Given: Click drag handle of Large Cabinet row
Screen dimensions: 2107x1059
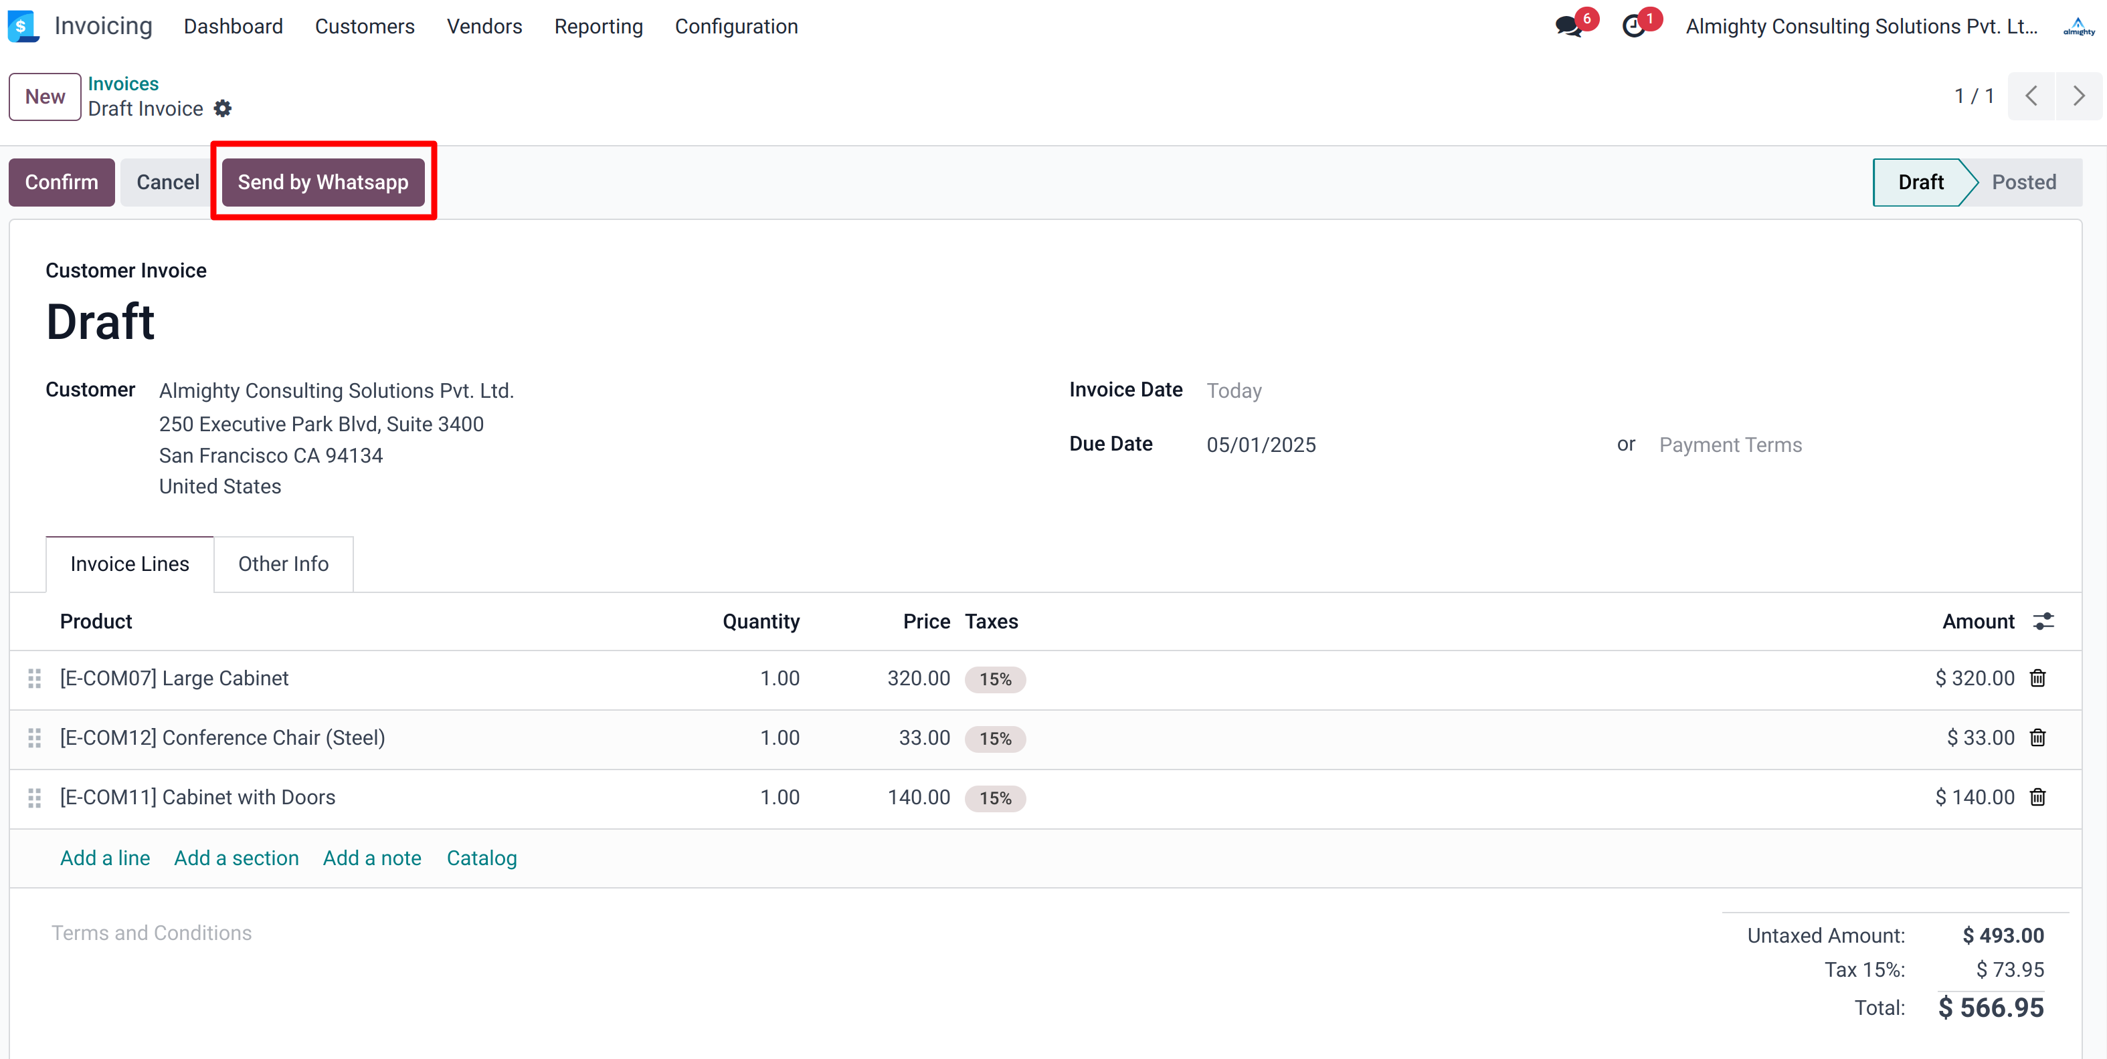Looking at the screenshot, I should pyautogui.click(x=34, y=678).
